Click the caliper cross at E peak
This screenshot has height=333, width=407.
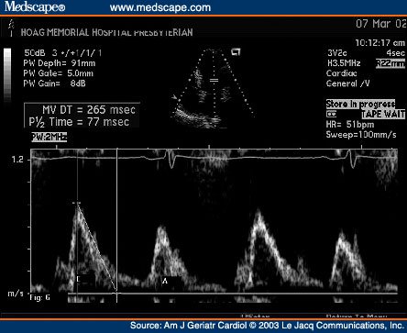pyautogui.click(x=77, y=203)
